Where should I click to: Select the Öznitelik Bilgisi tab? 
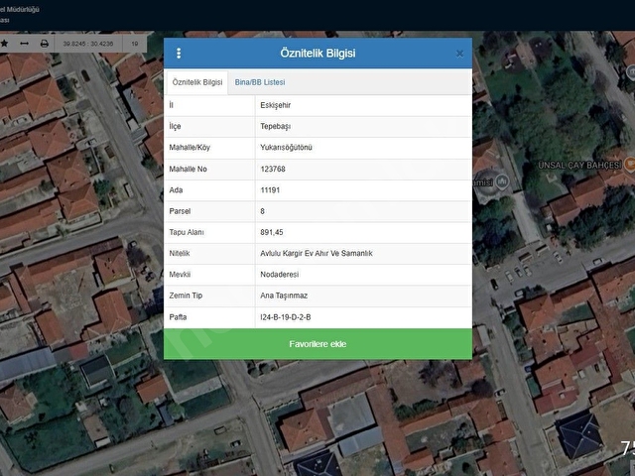pos(197,82)
